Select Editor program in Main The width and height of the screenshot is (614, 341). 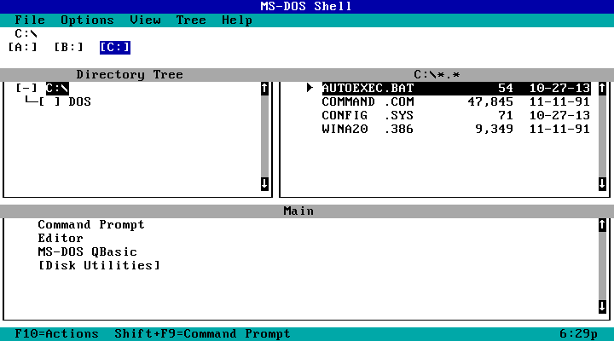pyautogui.click(x=61, y=238)
